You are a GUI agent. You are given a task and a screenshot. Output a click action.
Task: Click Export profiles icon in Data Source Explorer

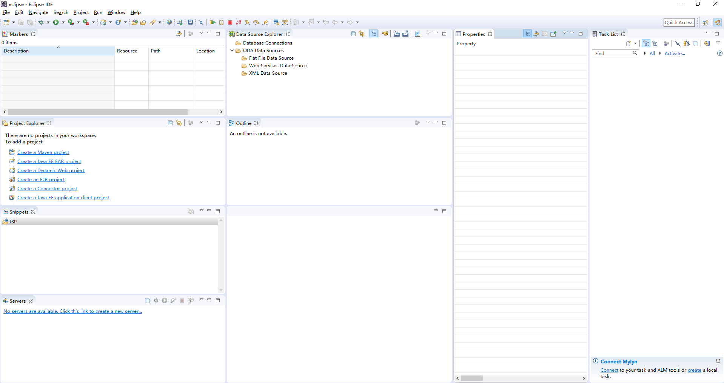point(405,34)
